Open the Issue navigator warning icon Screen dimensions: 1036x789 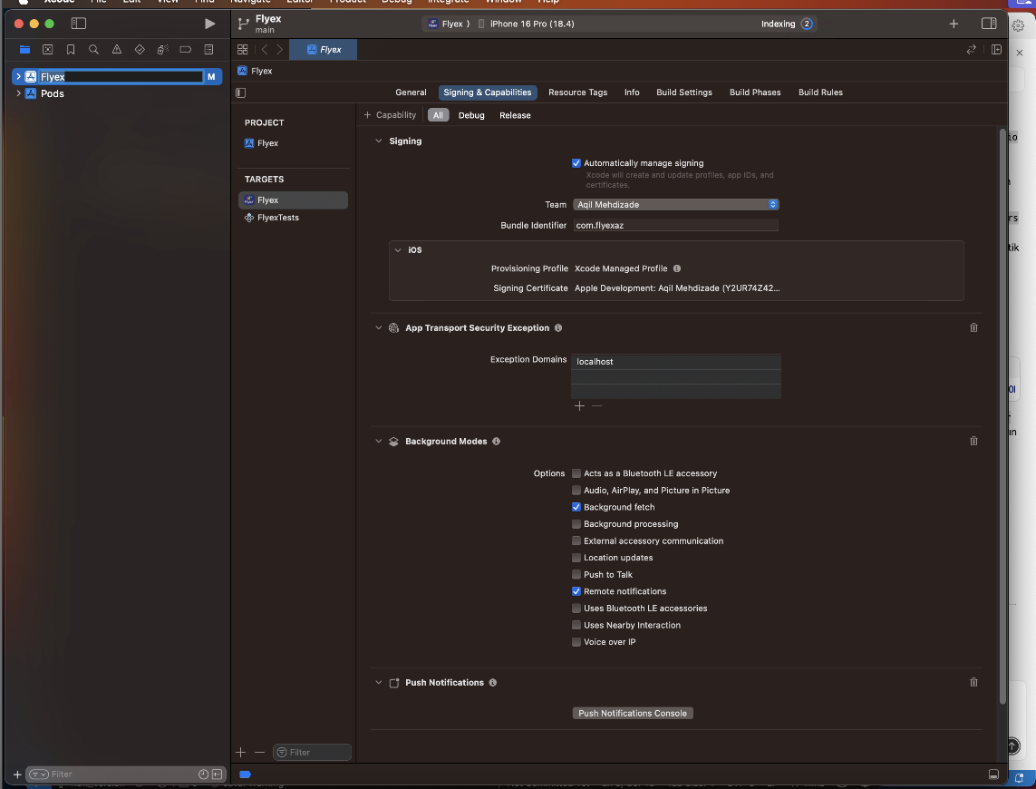coord(117,50)
